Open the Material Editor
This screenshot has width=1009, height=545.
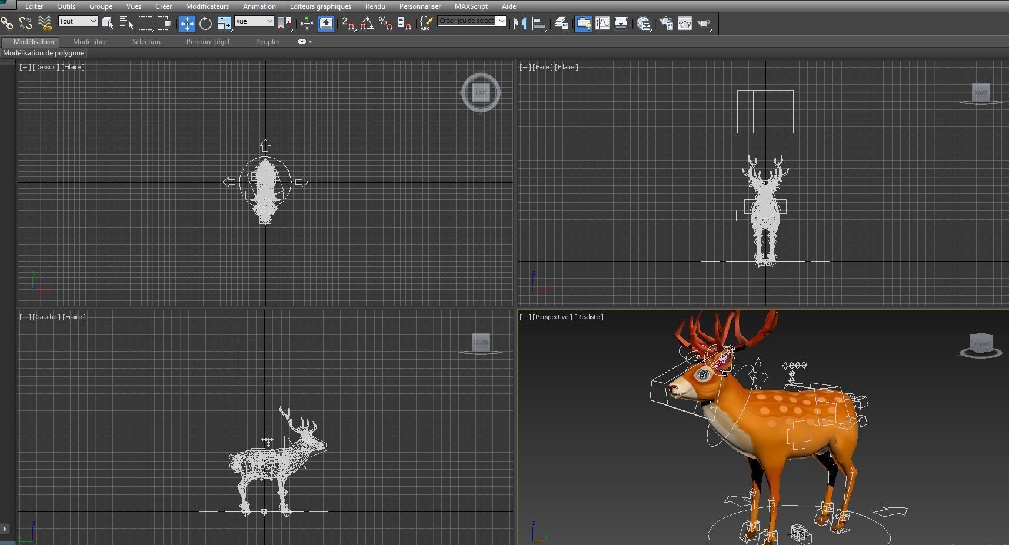pos(644,24)
